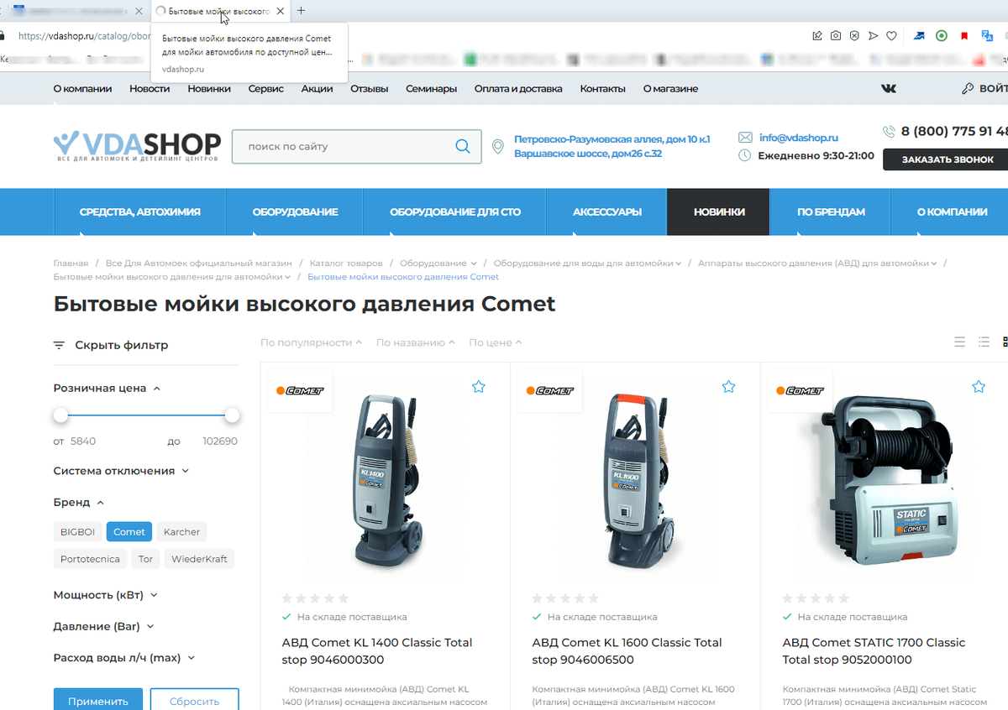Click the Главная breadcrumb link

[x=71, y=264]
